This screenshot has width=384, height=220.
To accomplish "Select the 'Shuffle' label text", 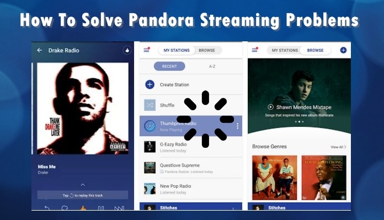I will (167, 105).
